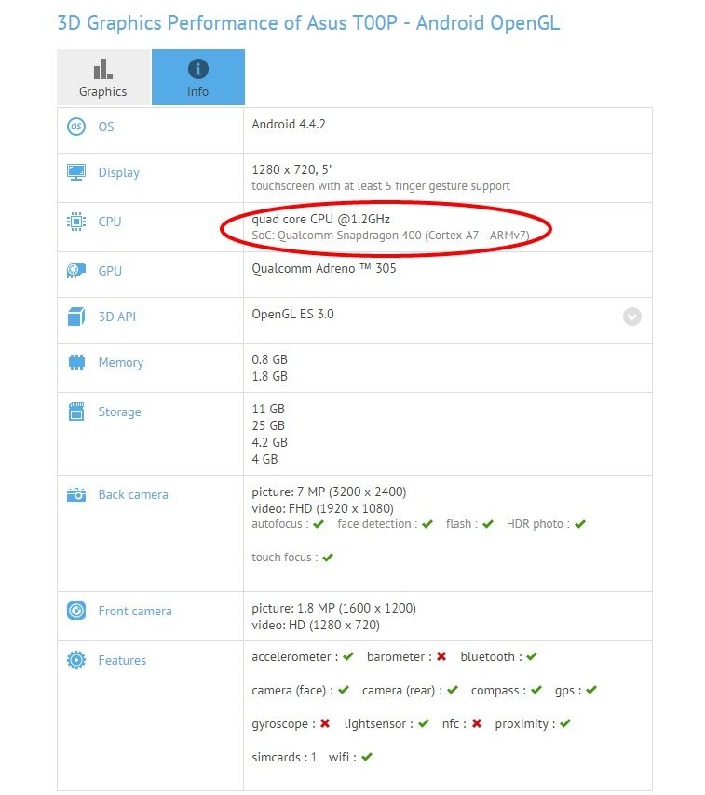Click the back camera 7 MP picture text
Image resolution: width=705 pixels, height=795 pixels.
(x=329, y=492)
